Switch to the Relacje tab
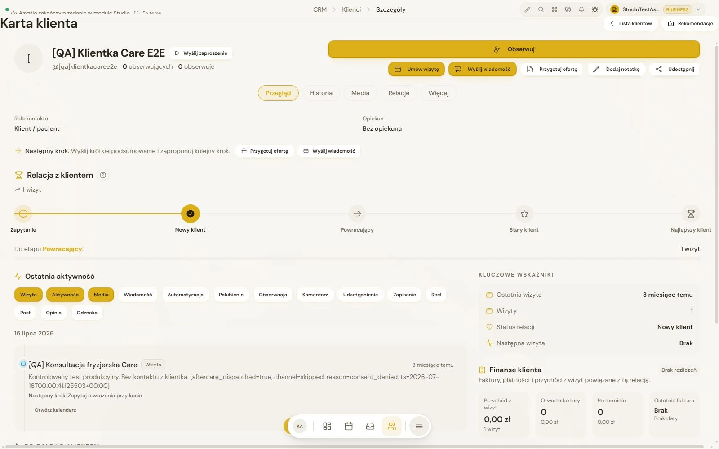 coord(399,93)
